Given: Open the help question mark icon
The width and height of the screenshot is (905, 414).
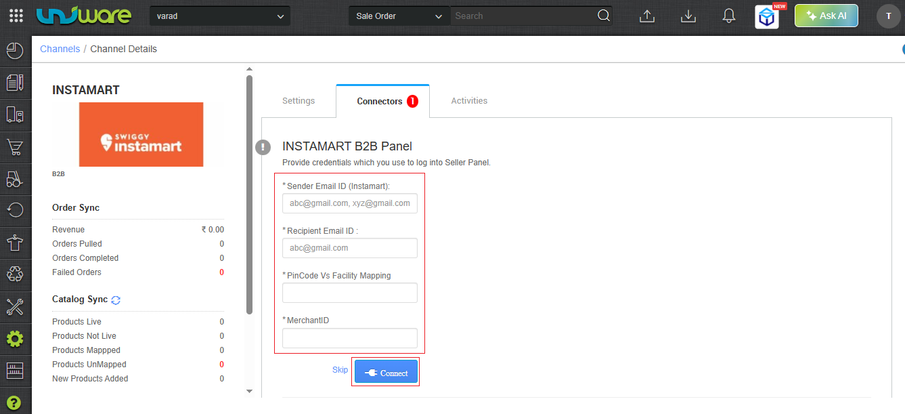Looking at the screenshot, I should click(x=15, y=402).
